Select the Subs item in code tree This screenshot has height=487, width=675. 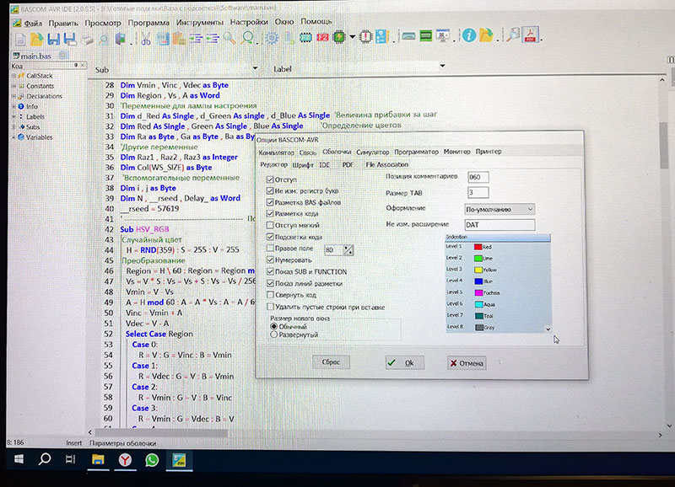click(x=33, y=126)
